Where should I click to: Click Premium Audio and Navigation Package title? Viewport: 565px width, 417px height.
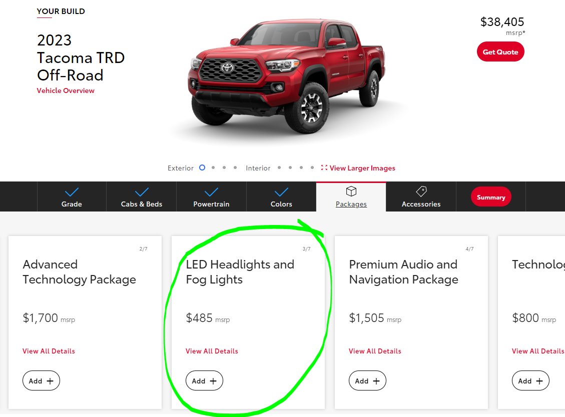[403, 272]
